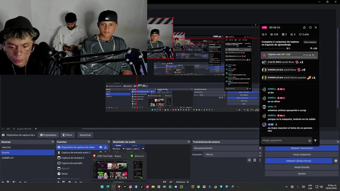This screenshot has width=340, height=191.
Task: Open Windows Start menu
Action: [102, 187]
